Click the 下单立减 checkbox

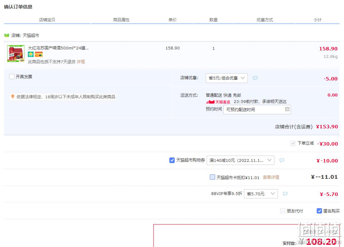pyautogui.click(x=293, y=143)
